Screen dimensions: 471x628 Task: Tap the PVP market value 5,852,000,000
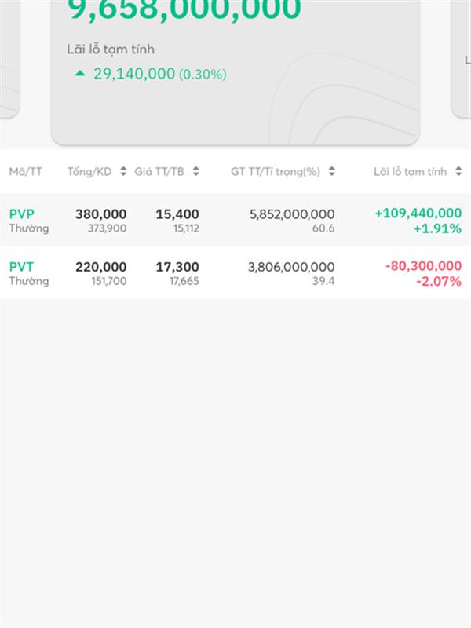(292, 214)
